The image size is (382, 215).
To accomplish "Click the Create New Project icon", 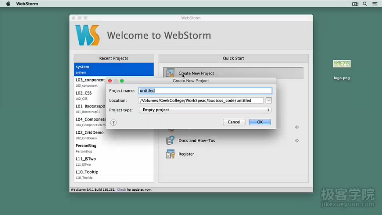I will [170, 73].
